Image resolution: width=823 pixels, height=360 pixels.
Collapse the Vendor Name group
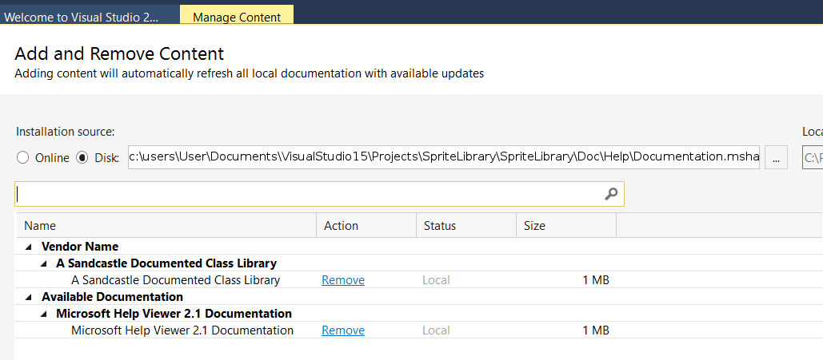[27, 247]
